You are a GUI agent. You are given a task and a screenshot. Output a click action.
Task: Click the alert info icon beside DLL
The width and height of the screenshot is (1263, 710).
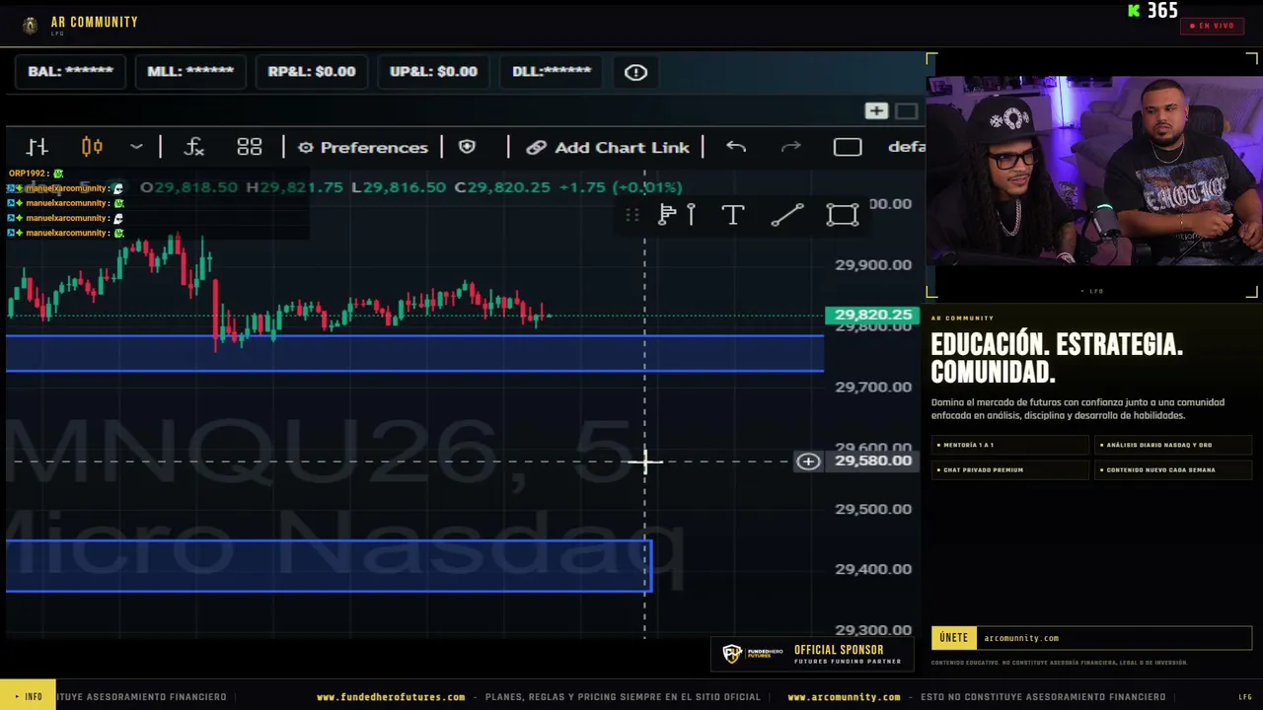coord(635,72)
